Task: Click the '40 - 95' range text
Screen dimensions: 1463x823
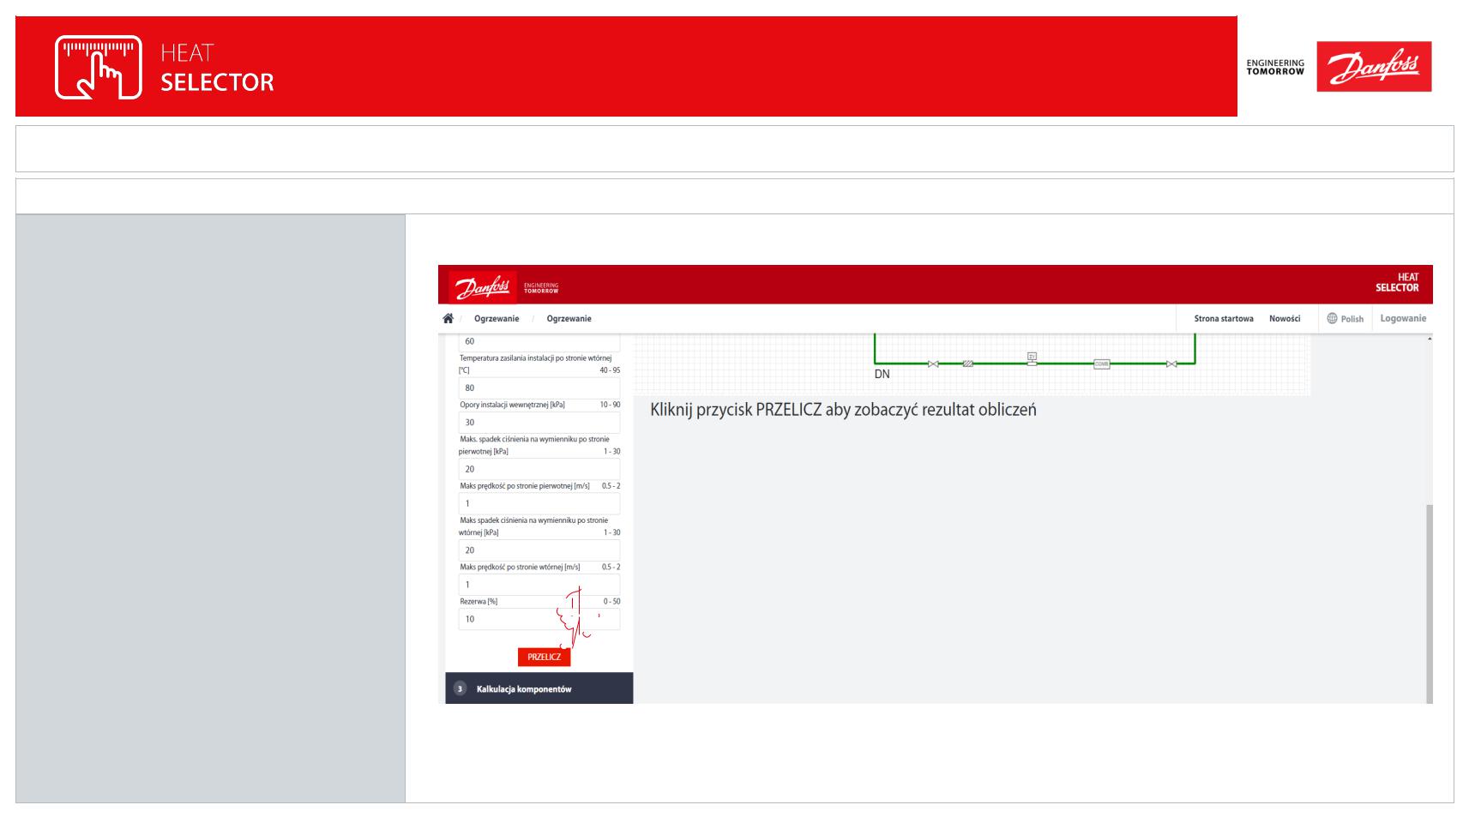Action: tap(610, 370)
